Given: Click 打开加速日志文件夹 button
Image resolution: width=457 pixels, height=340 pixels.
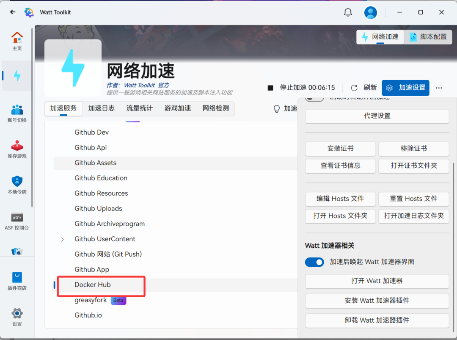Looking at the screenshot, I should pos(413,216).
